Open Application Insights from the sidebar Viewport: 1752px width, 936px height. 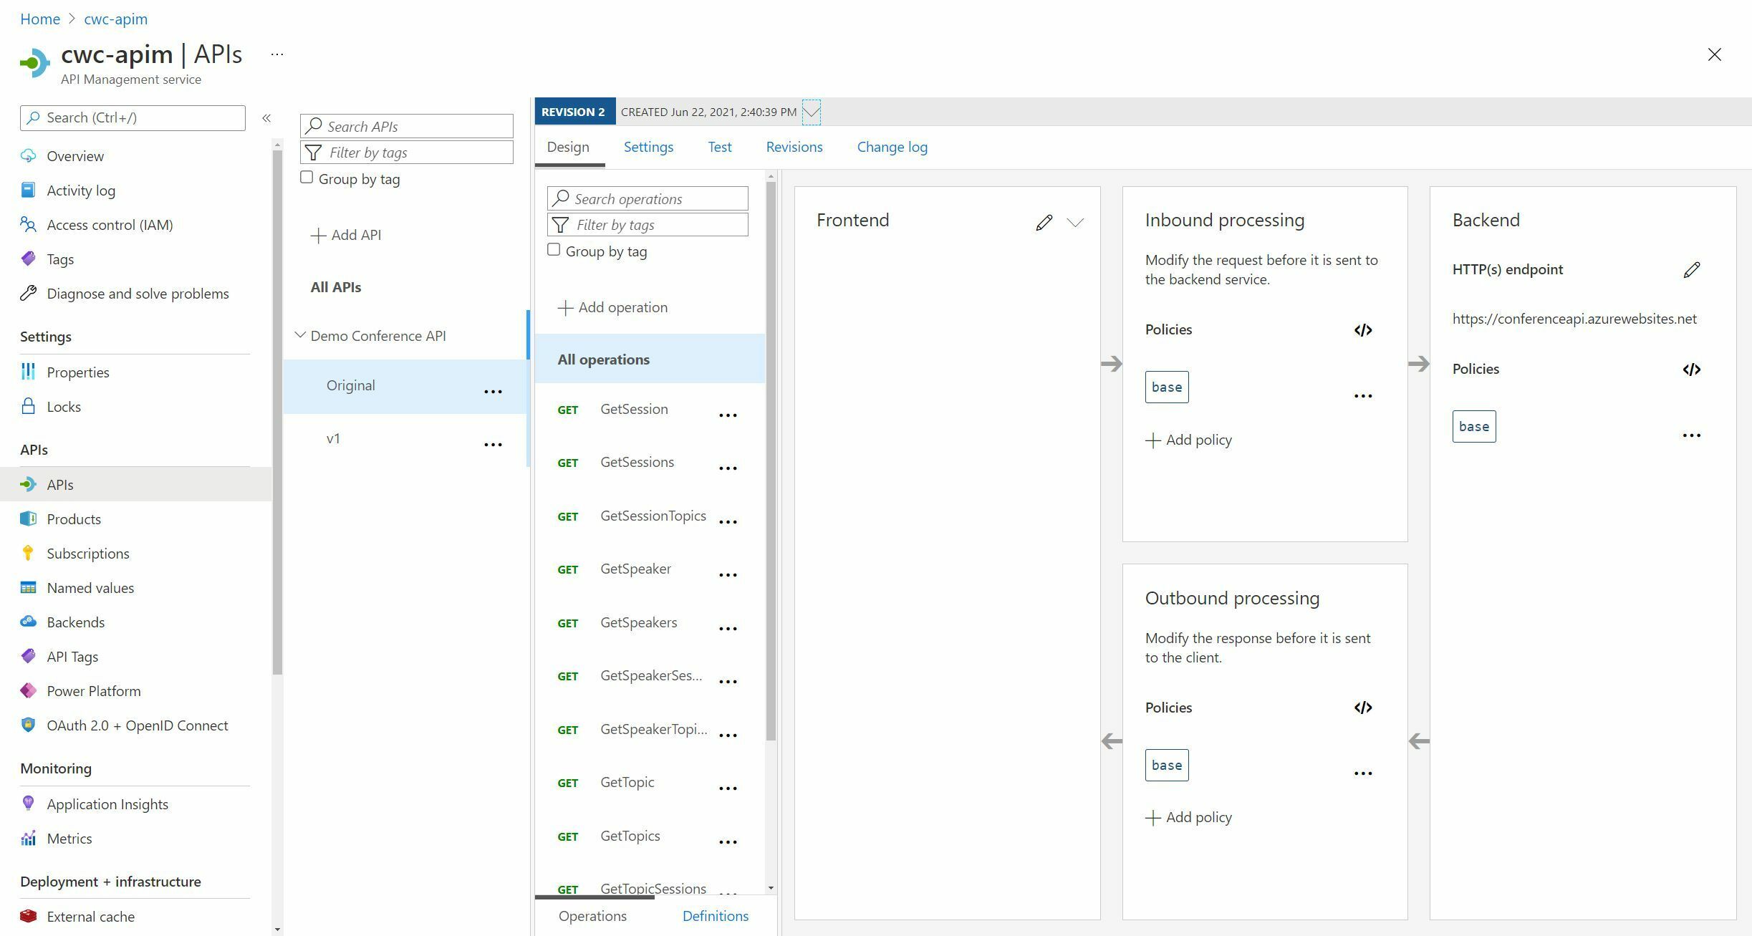click(x=107, y=804)
